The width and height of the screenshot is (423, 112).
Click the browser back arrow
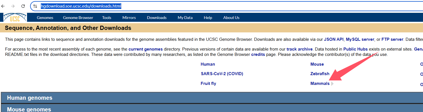point(3,6)
